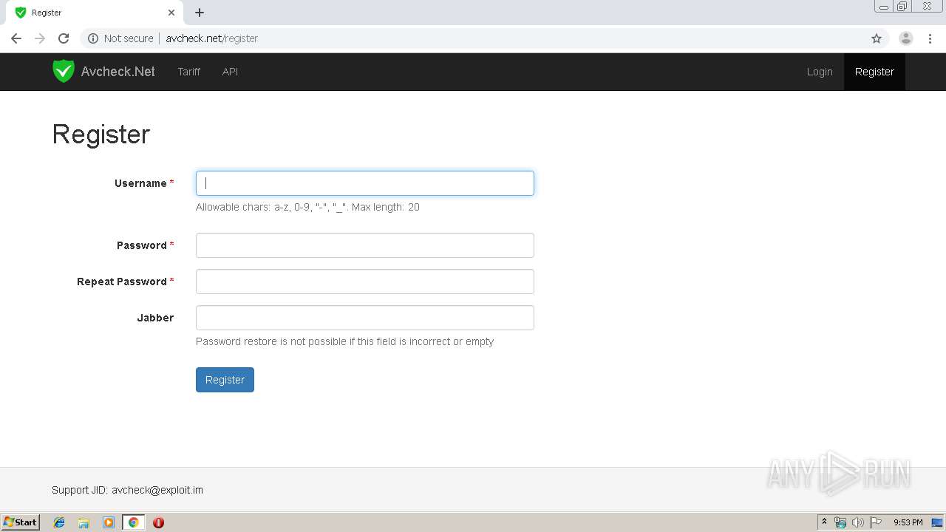Open site info via the Not secure icon
The width and height of the screenshot is (946, 532).
point(93,38)
